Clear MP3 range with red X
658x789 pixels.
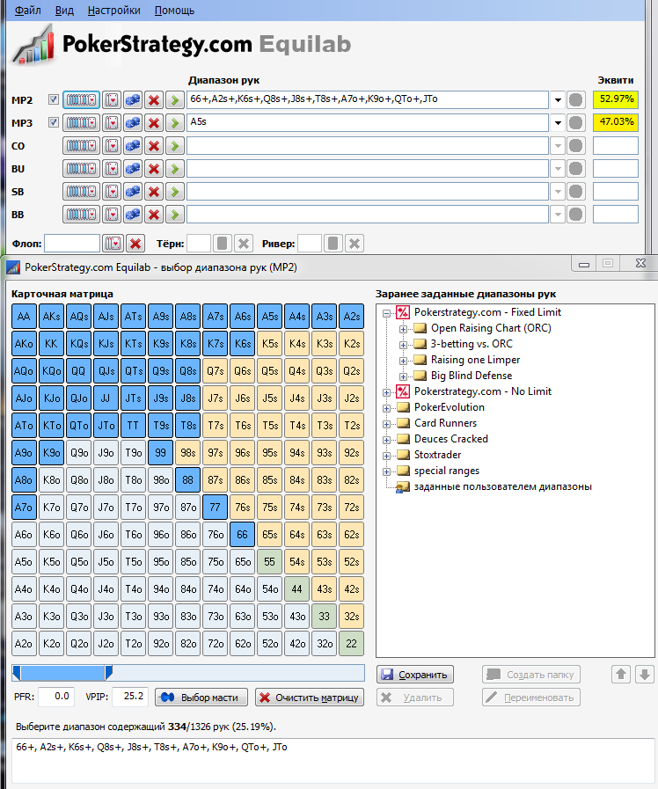click(154, 123)
